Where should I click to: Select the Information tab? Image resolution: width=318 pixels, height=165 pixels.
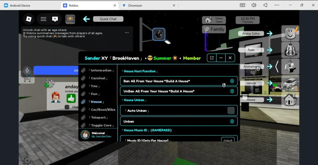[98, 70]
